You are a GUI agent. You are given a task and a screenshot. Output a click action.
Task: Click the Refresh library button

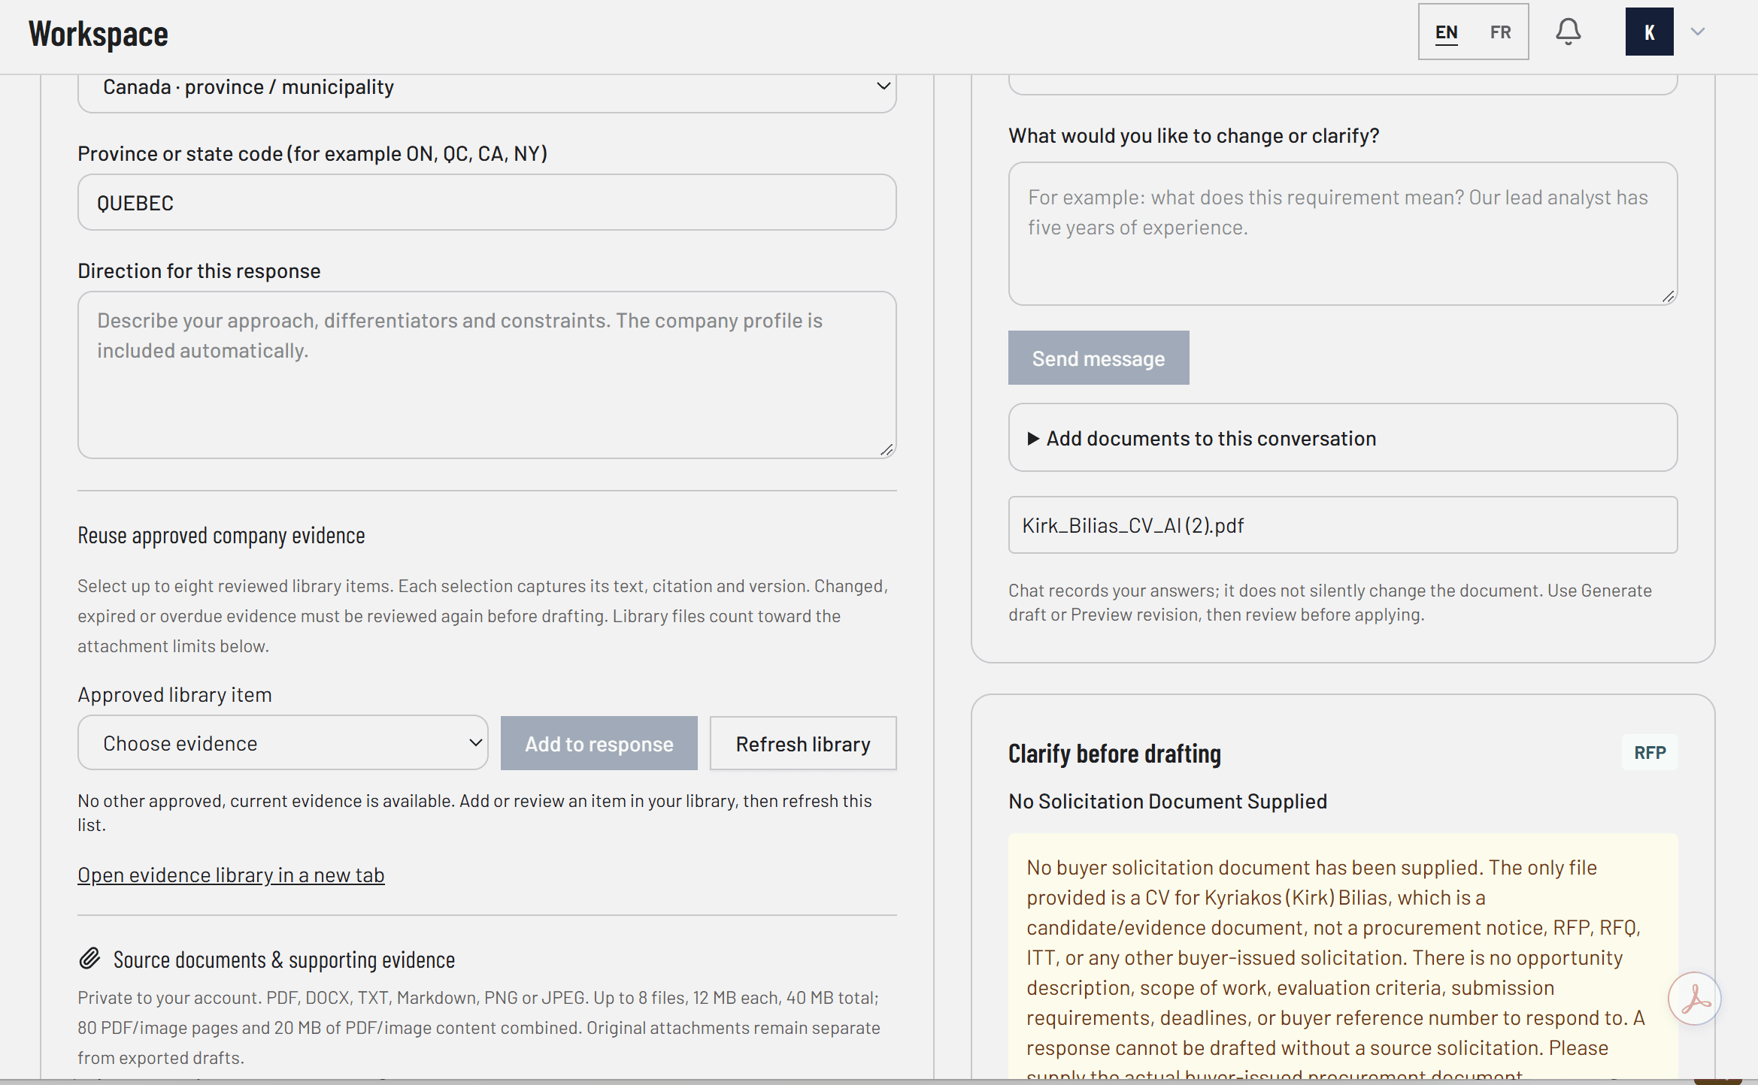tap(803, 743)
